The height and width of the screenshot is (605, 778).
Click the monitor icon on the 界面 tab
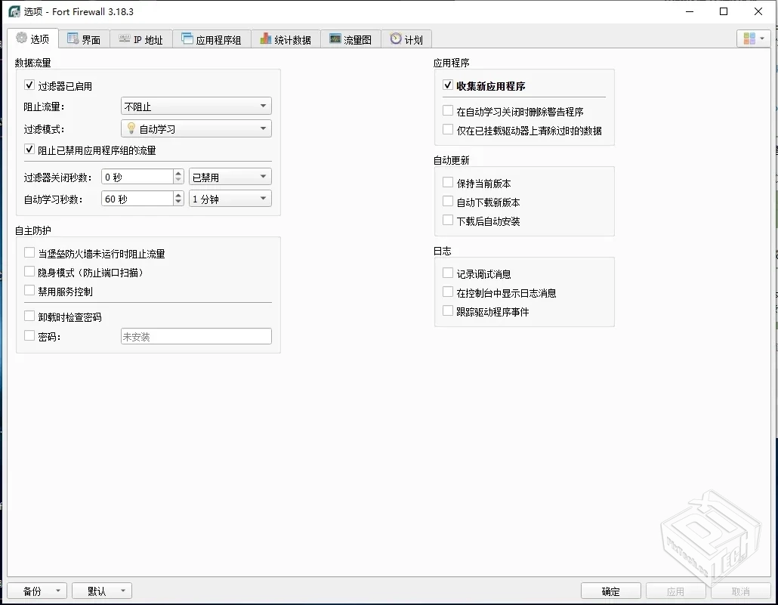tap(72, 38)
